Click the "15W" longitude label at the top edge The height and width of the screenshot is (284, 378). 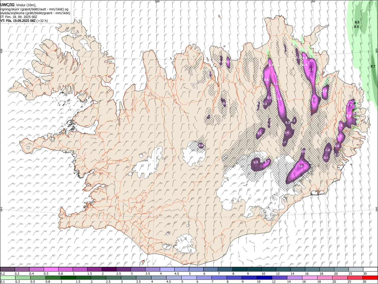(313, 1)
